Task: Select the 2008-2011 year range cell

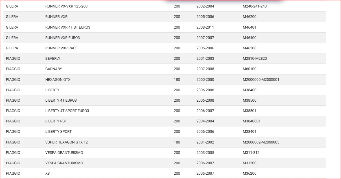Action: [205, 27]
